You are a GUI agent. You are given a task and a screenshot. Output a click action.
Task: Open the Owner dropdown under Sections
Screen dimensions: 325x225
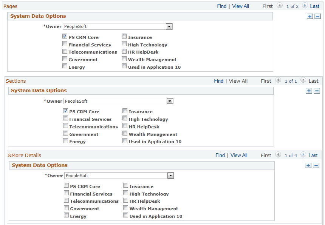pyautogui.click(x=170, y=101)
